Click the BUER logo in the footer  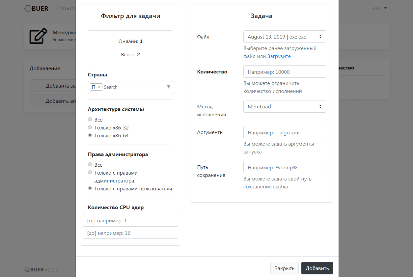(x=27, y=269)
